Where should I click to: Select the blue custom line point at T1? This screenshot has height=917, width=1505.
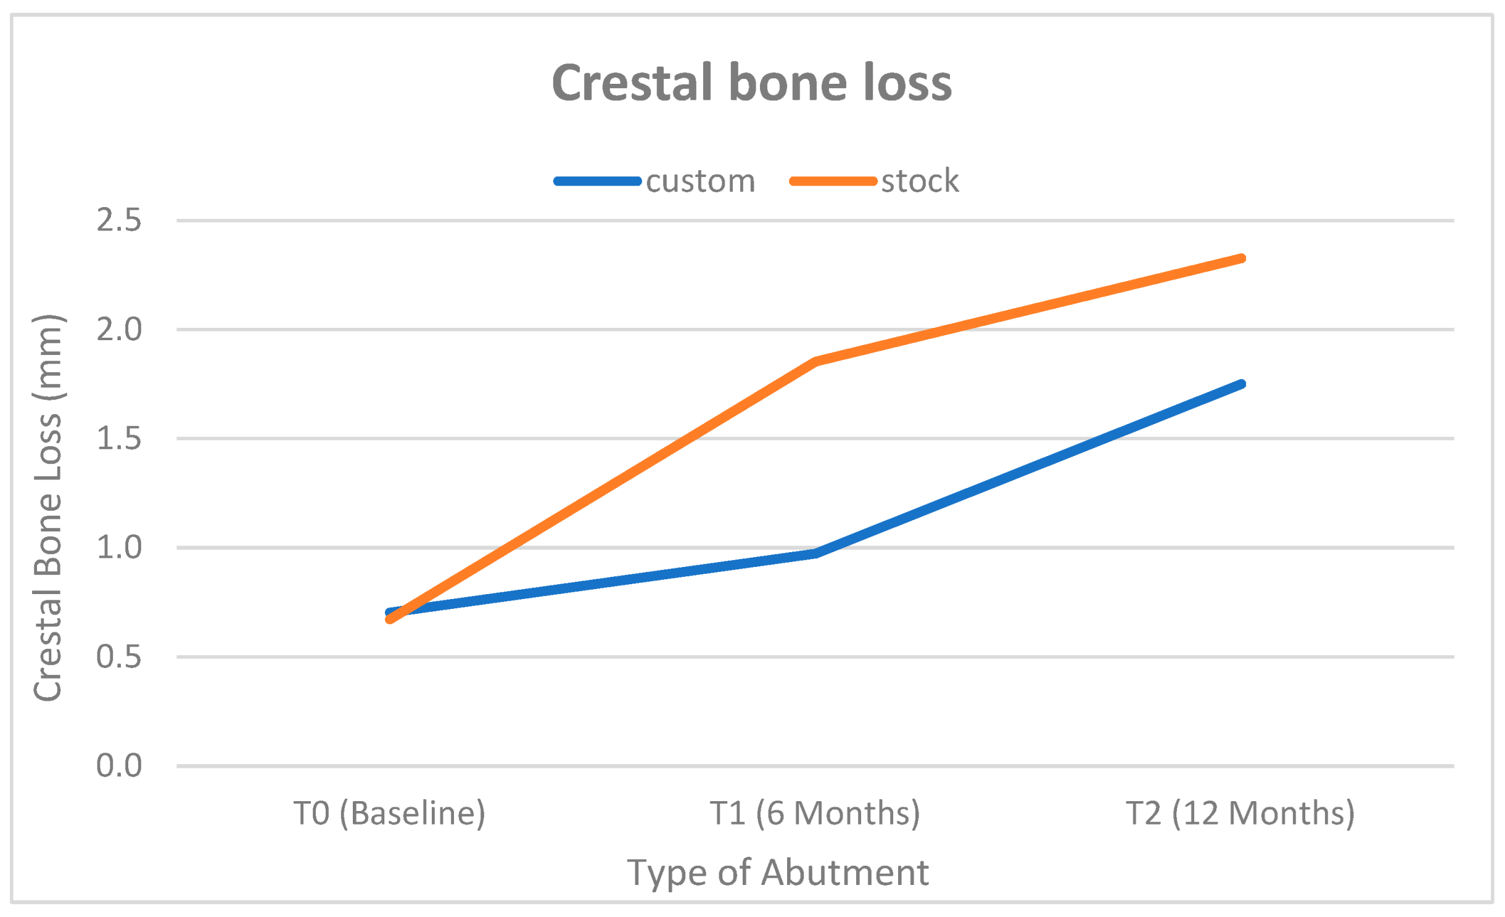tap(815, 553)
